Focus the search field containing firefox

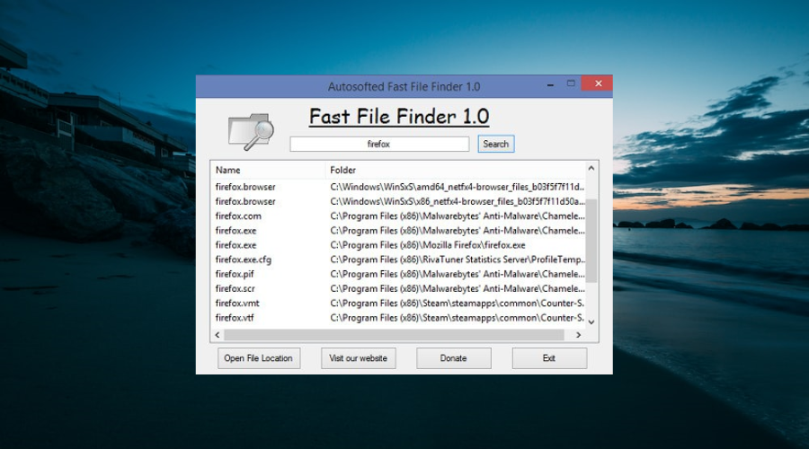click(x=379, y=144)
